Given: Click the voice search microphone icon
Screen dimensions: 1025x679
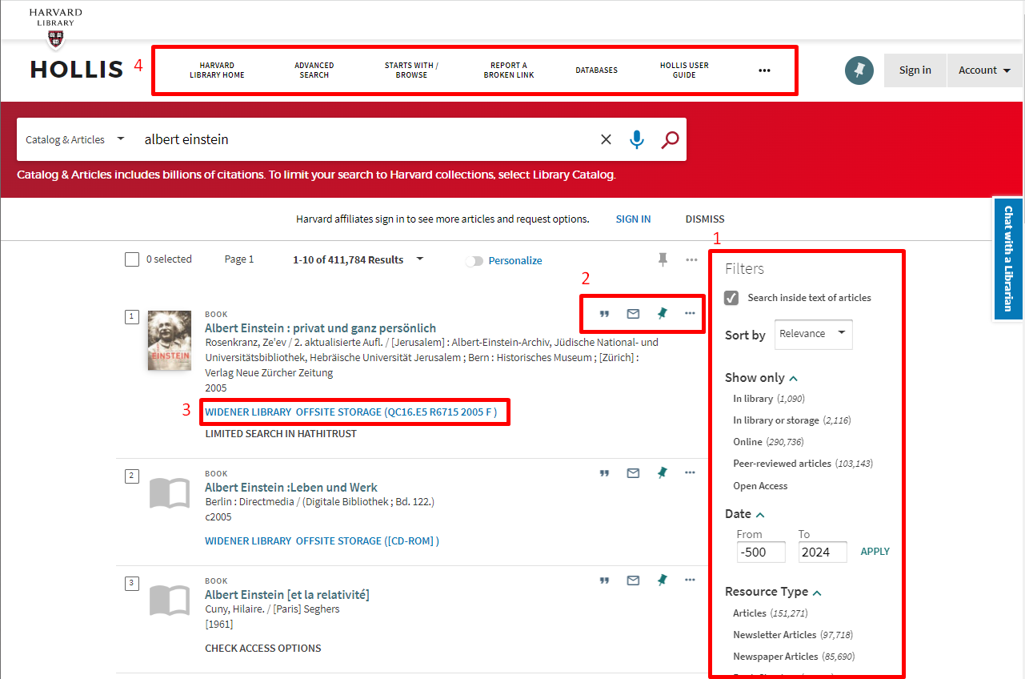Looking at the screenshot, I should tap(637, 139).
